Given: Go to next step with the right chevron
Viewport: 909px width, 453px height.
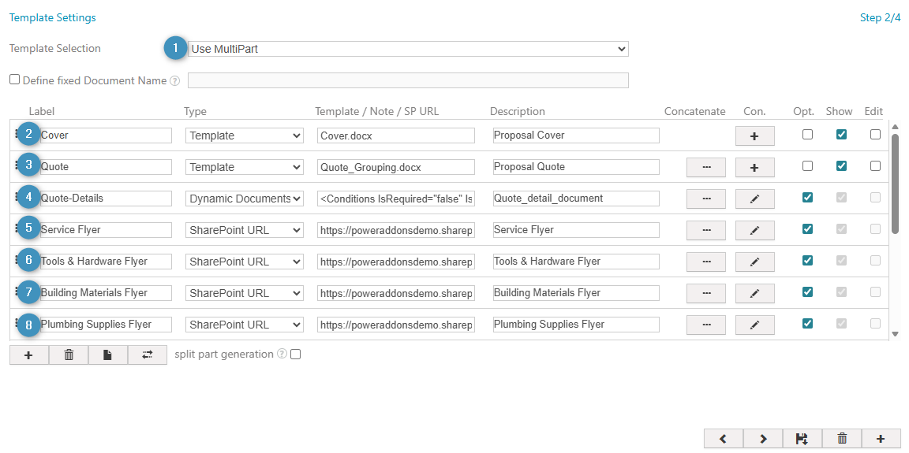Looking at the screenshot, I should (763, 439).
